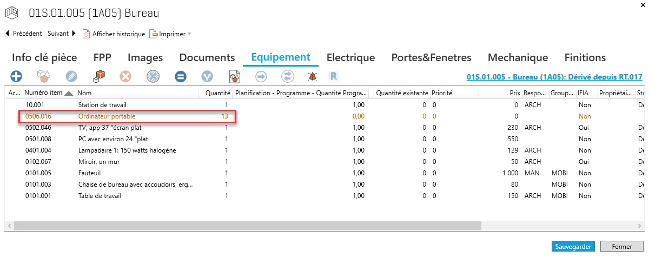Click the pencil edit icon in toolbar
The width and height of the screenshot is (649, 257).
[71, 76]
